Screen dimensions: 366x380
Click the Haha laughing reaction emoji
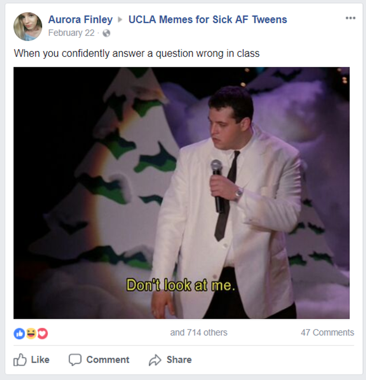[x=31, y=333]
